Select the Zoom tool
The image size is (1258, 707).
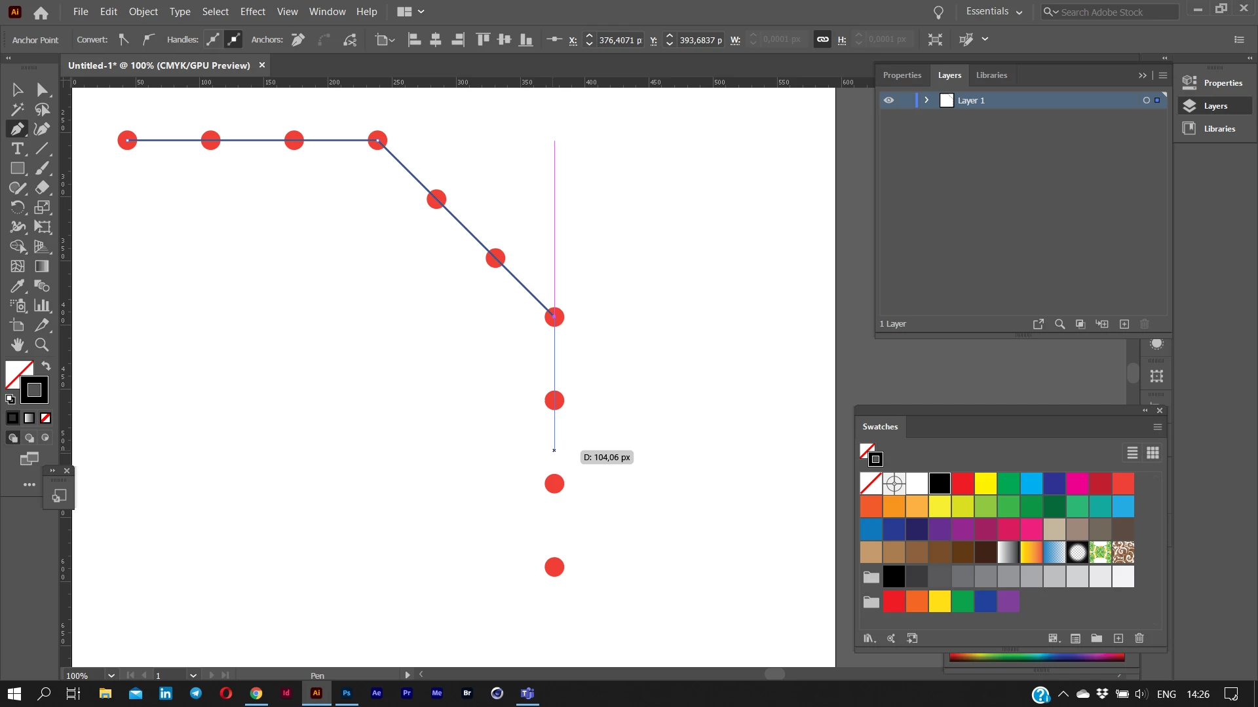[42, 345]
